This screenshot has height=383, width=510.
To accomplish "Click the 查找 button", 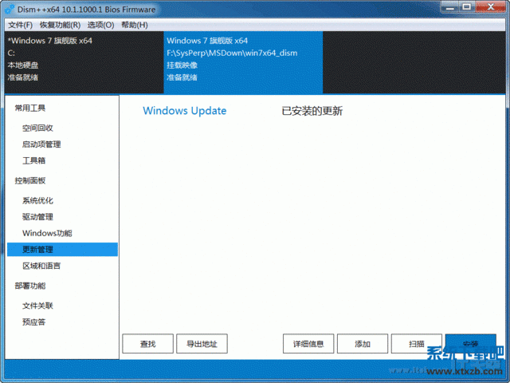I will coord(147,344).
